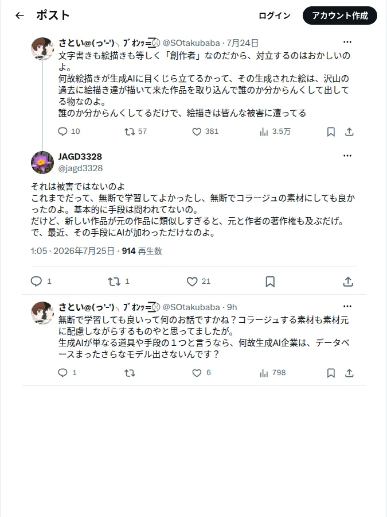Click the アカウント作成 button
387x517 pixels.
340,16
